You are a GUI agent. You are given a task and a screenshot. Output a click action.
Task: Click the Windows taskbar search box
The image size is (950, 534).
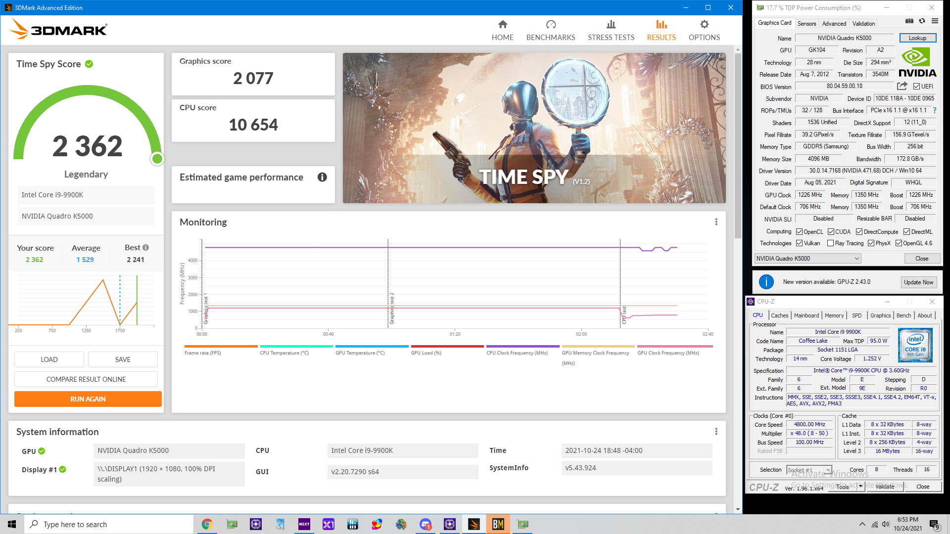(109, 524)
